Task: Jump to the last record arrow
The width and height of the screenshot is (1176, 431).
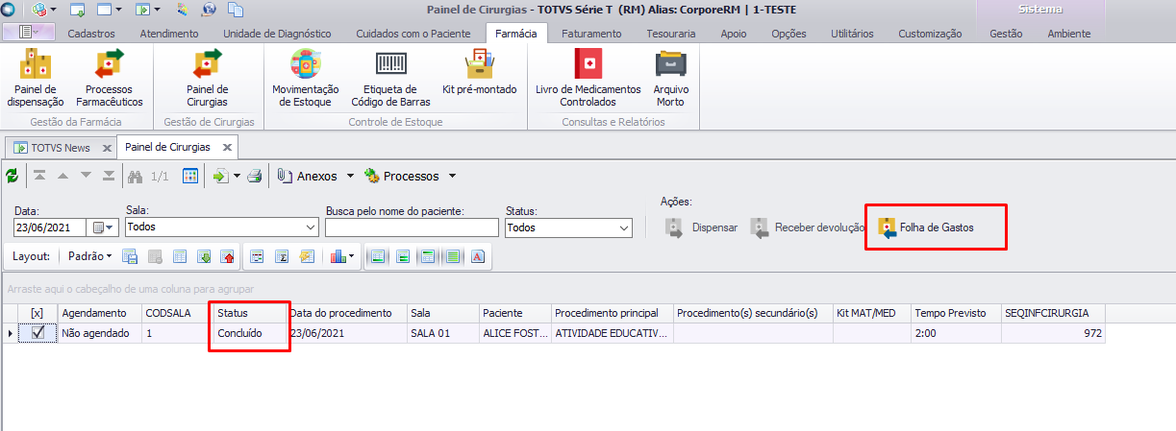Action: [109, 176]
